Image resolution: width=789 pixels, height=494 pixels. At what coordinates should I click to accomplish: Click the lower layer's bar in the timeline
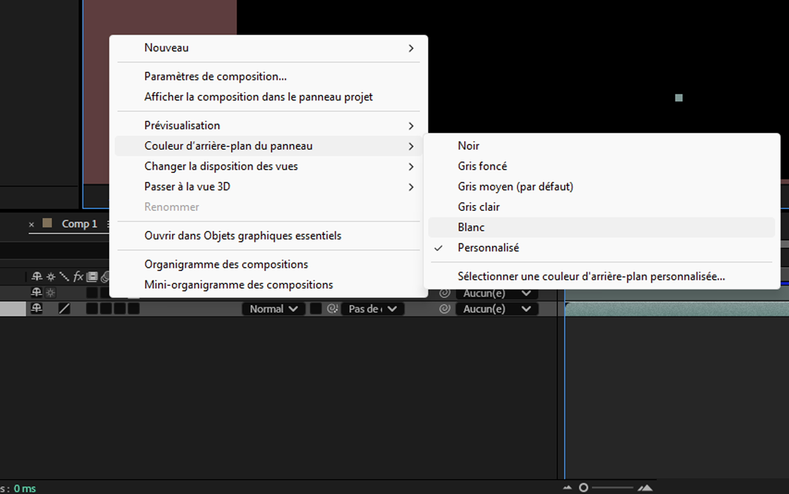tap(677, 309)
